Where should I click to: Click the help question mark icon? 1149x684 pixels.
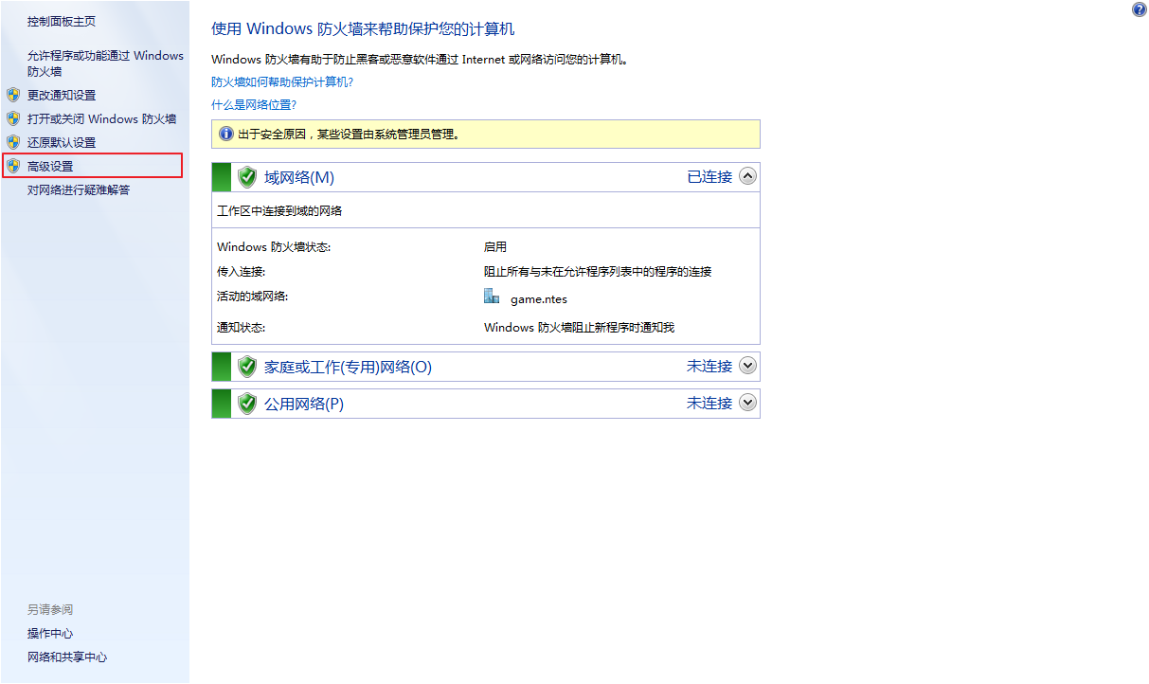(1139, 9)
